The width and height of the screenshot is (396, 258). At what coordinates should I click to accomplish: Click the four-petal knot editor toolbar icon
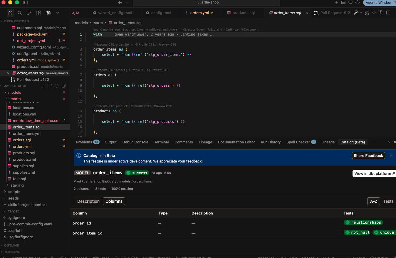click(367, 13)
